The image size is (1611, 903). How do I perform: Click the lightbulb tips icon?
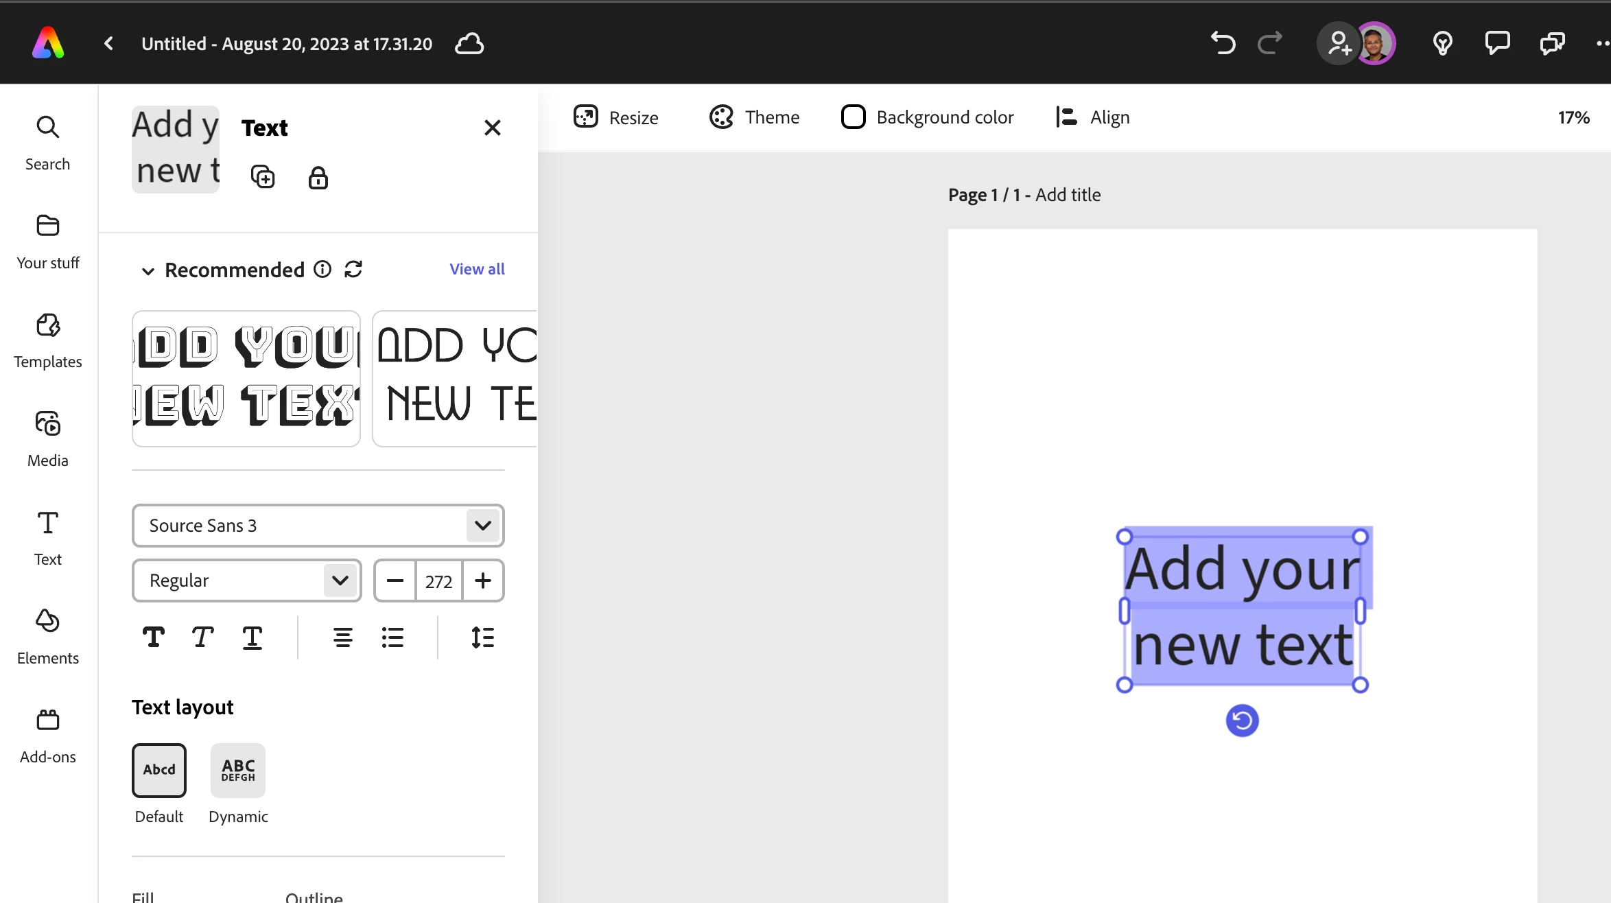[x=1442, y=44]
